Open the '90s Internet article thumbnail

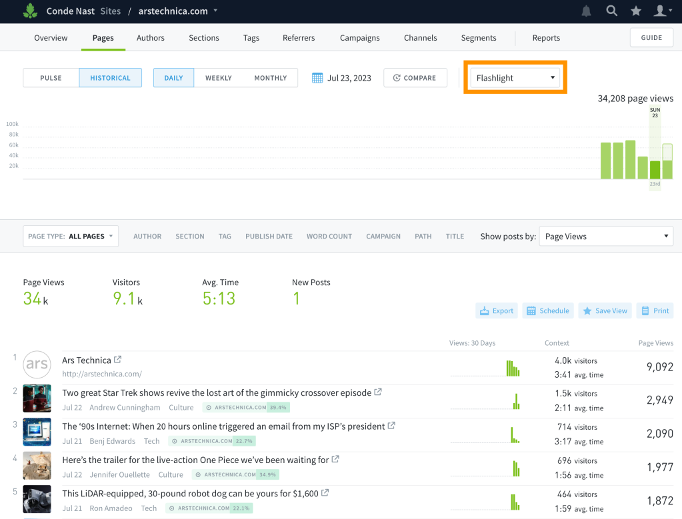[37, 432]
